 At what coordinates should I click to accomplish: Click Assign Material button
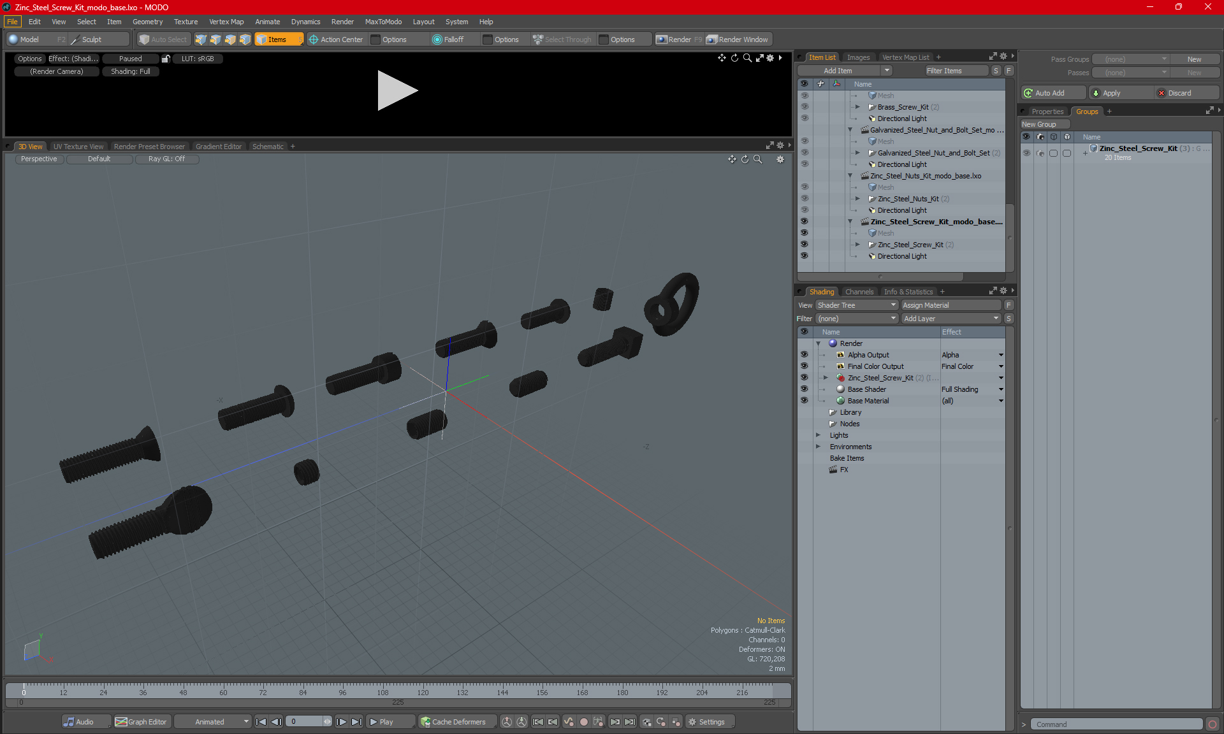click(x=951, y=305)
